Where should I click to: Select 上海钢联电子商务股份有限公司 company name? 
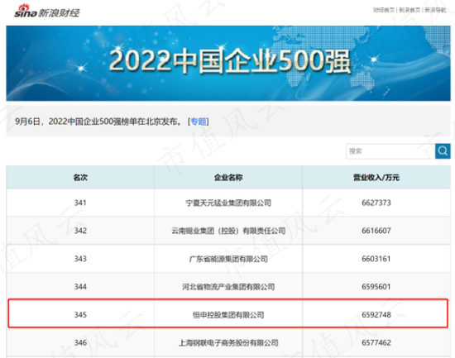[x=228, y=343]
